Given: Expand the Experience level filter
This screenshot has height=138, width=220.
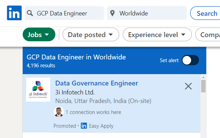Looking at the screenshot, I should pyautogui.click(x=157, y=34).
